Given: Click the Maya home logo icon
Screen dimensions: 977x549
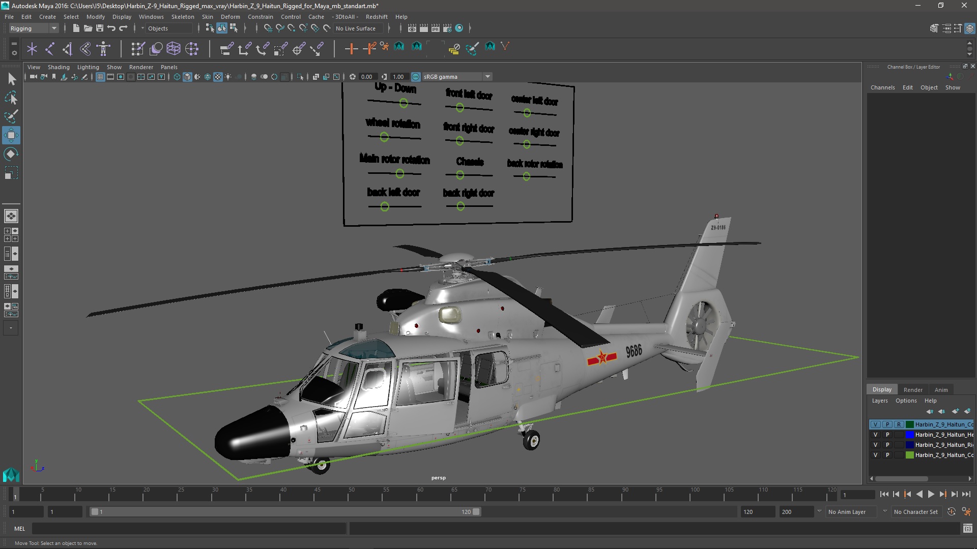Looking at the screenshot, I should coord(11,475).
